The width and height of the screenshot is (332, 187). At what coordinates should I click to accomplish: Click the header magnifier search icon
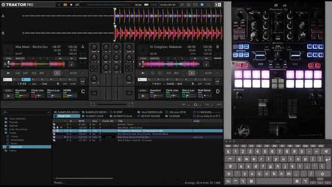point(182,5)
